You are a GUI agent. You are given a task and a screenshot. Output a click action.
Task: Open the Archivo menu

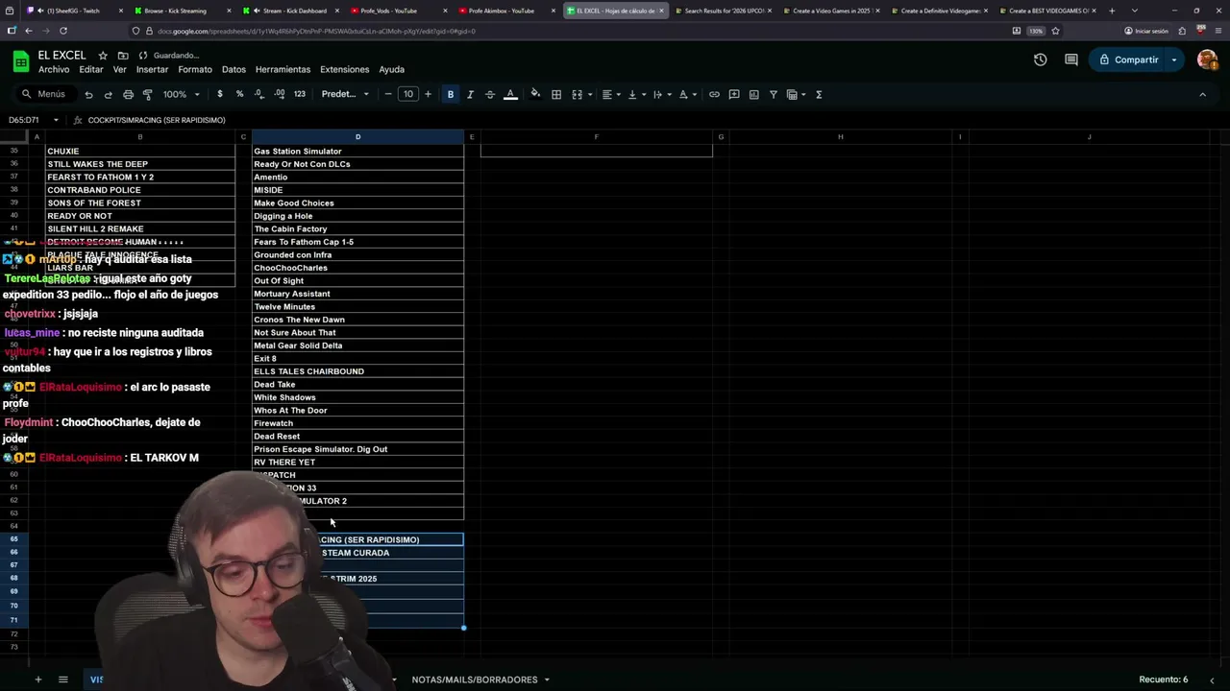pyautogui.click(x=54, y=69)
